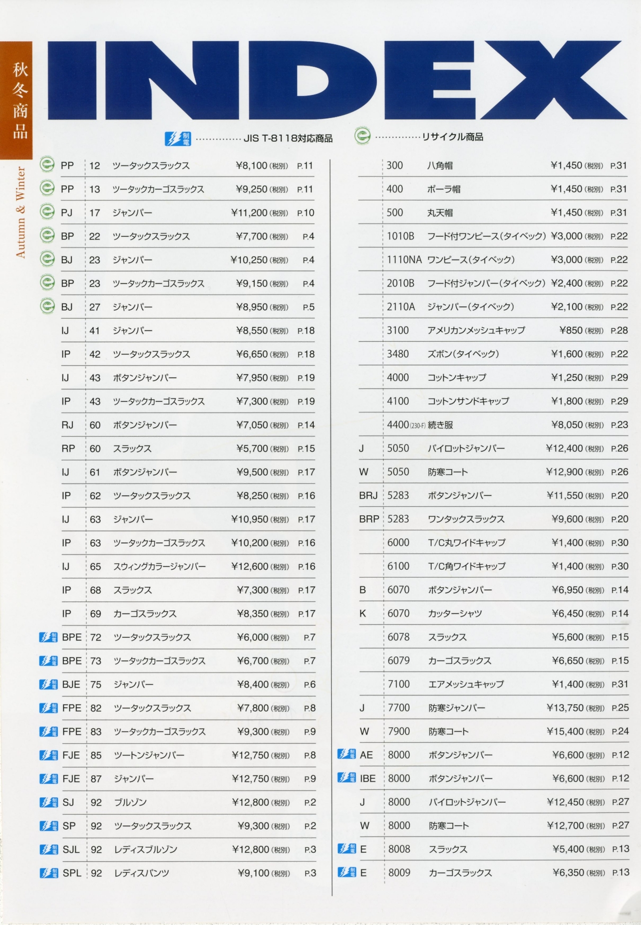Click the vertical Autumn & Winter label
This screenshot has width=641, height=925.
click(21, 212)
